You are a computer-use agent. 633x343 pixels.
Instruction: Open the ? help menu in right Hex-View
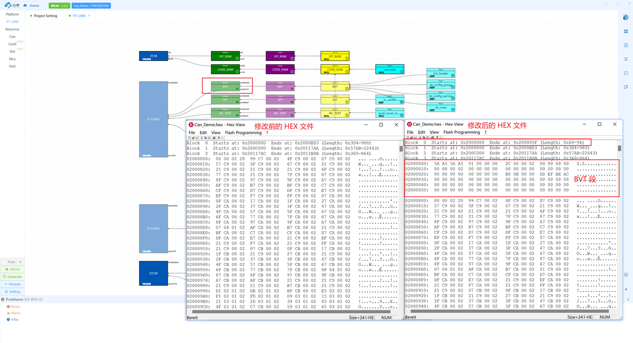[485, 132]
